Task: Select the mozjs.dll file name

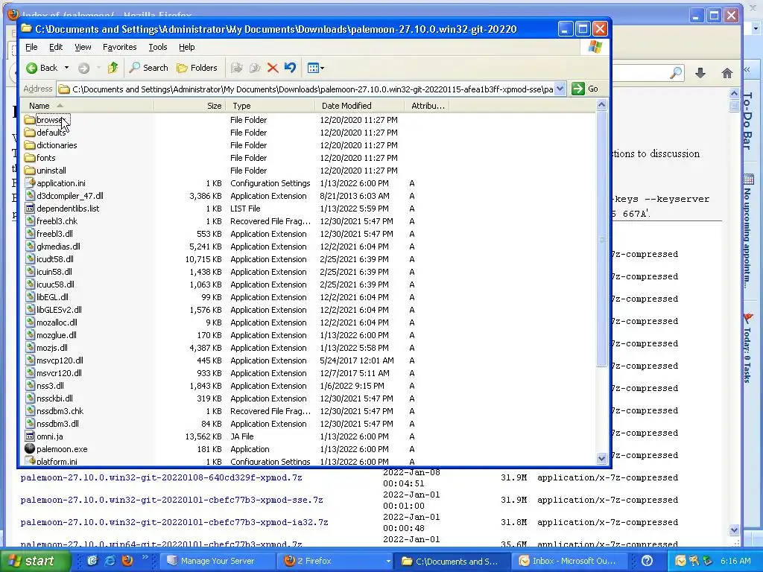Action: point(52,348)
